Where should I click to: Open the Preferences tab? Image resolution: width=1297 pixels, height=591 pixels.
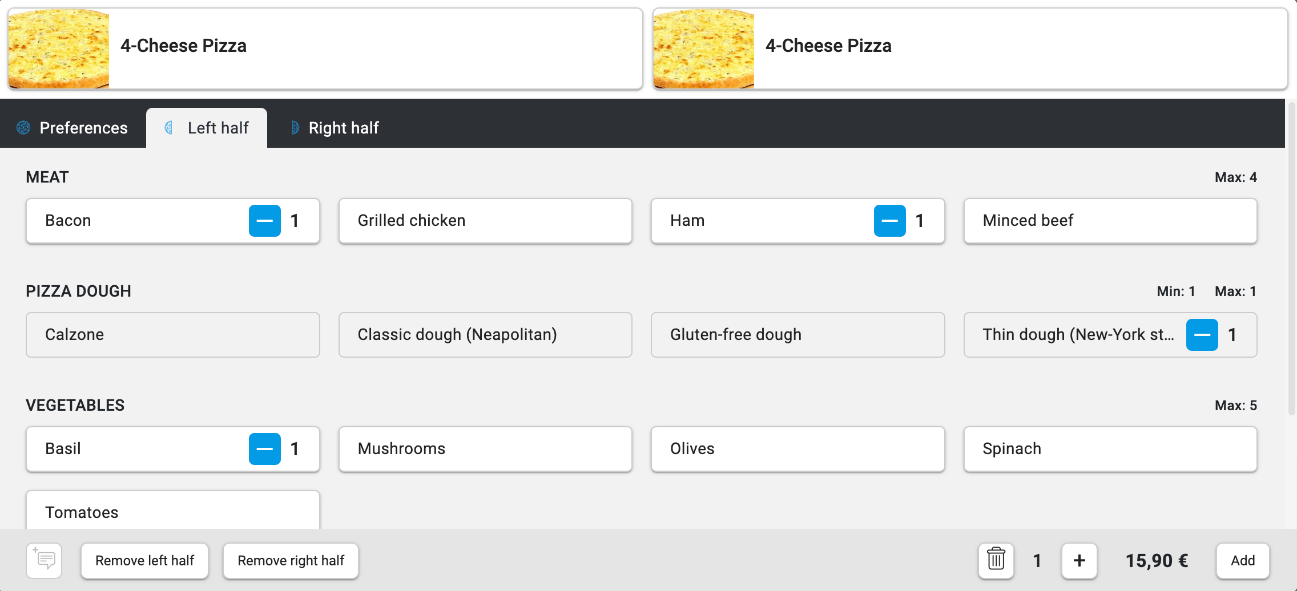pos(72,128)
